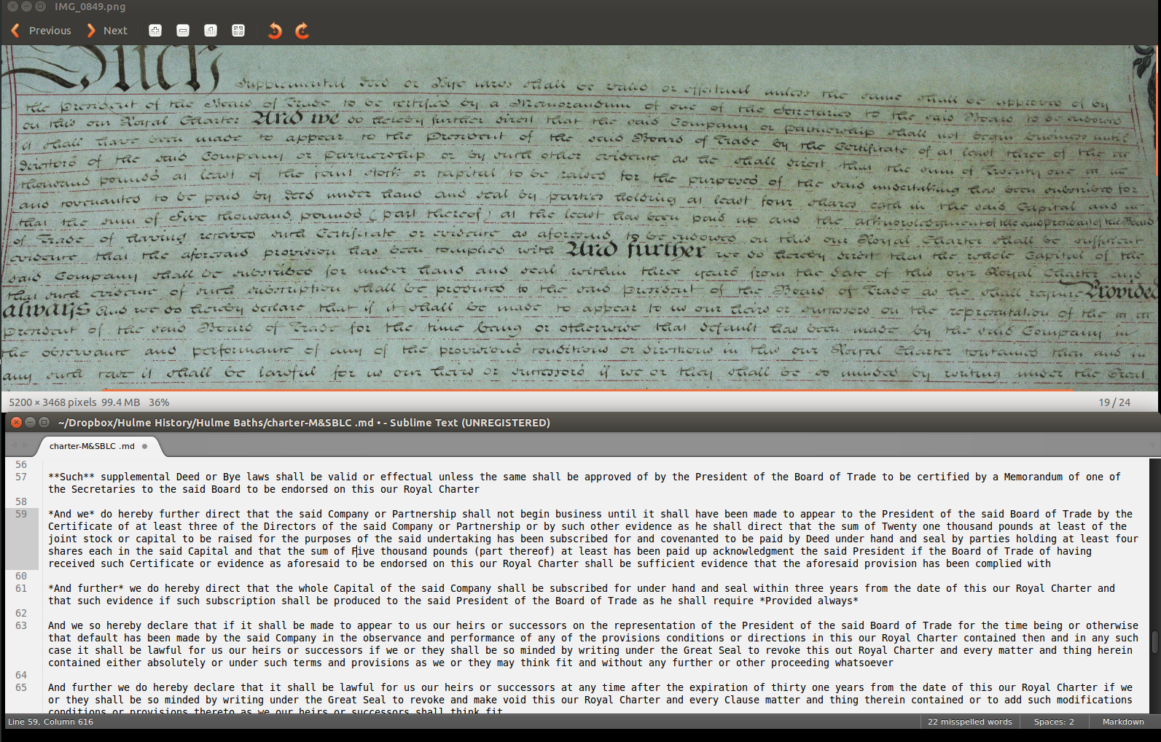Screen dimensions: 1161x742
Task: Zoom in with the plus icon
Action: click(155, 31)
